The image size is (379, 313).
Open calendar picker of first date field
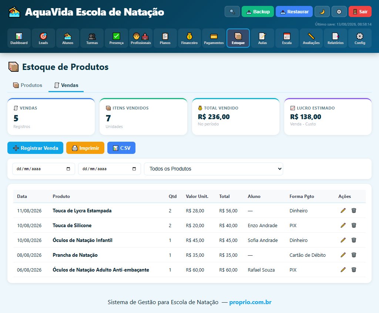[68, 169]
